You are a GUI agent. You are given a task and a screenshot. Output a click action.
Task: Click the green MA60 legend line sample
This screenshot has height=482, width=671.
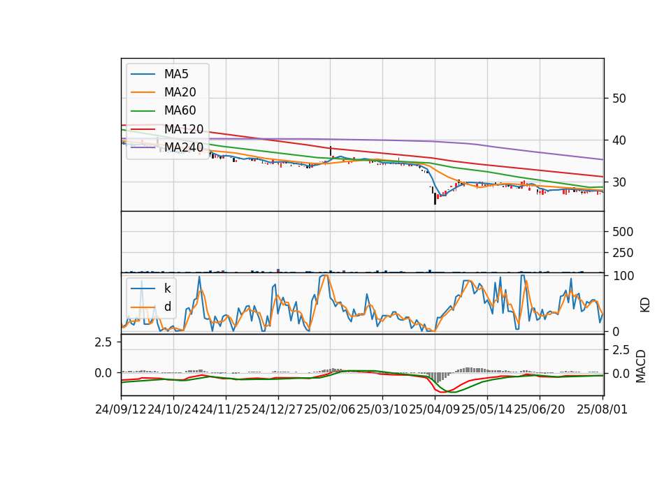[x=143, y=111]
